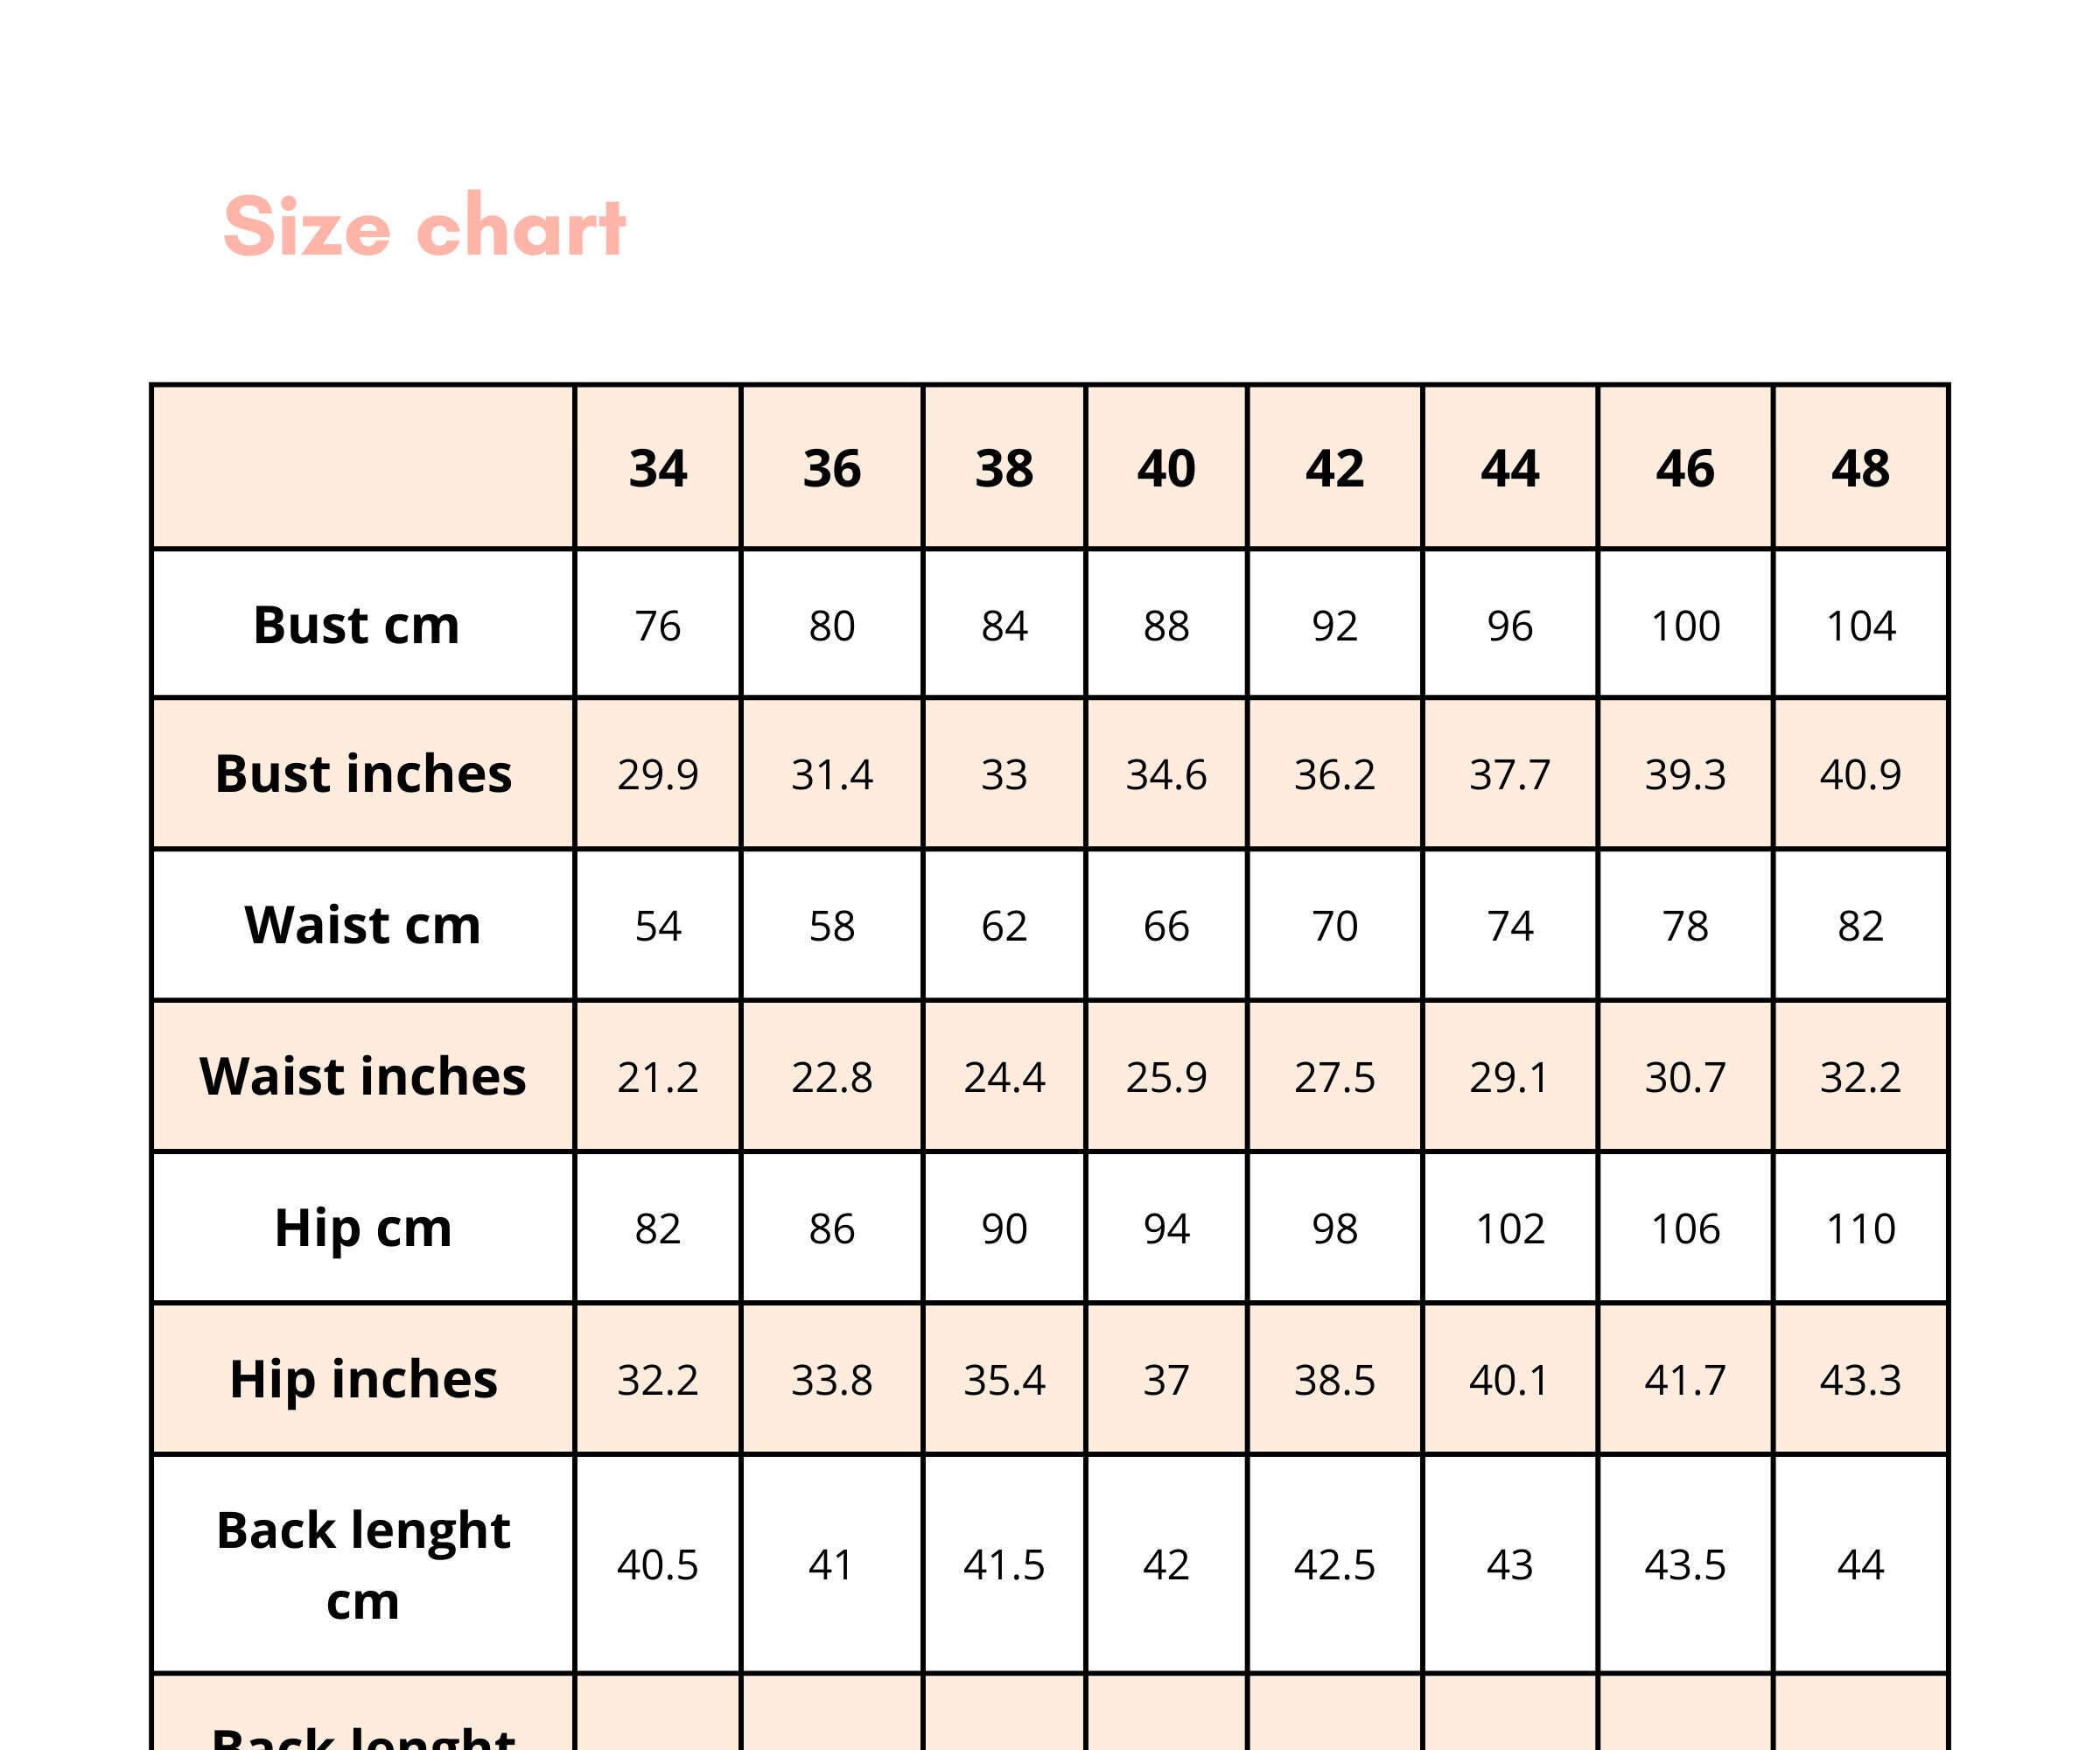2100x1750 pixels.
Task: Click the Waist inches row label
Action: [x=363, y=1076]
